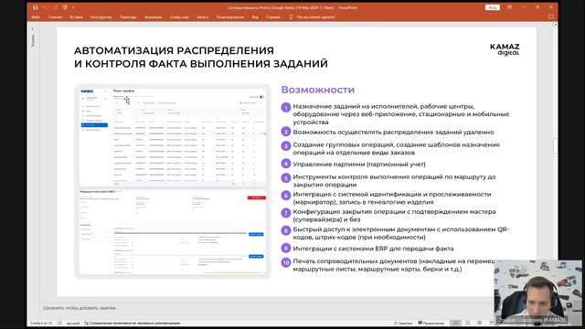Switch to the Главная ribbon tab

55,17
